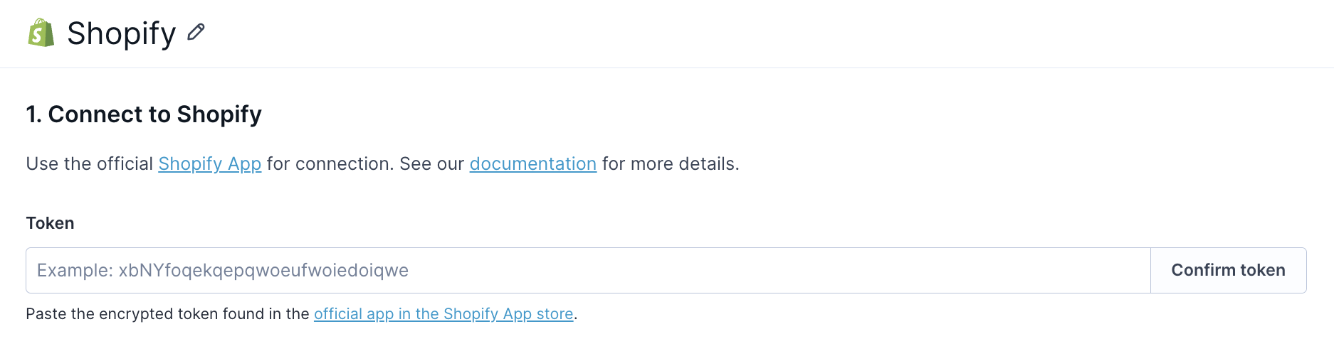Click the Confirm token button
1334x361 pixels.
tap(1229, 270)
